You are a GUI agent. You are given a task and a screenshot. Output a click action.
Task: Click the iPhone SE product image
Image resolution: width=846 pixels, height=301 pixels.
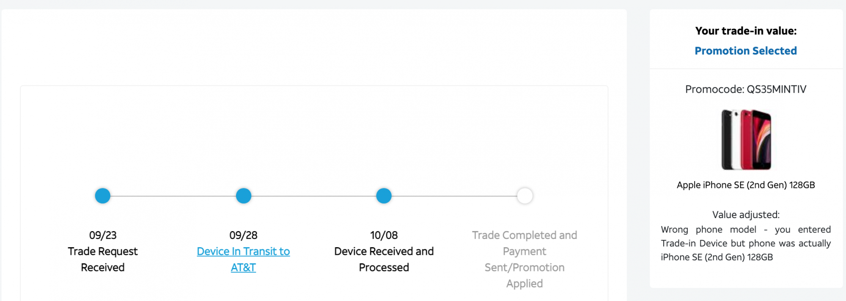746,139
